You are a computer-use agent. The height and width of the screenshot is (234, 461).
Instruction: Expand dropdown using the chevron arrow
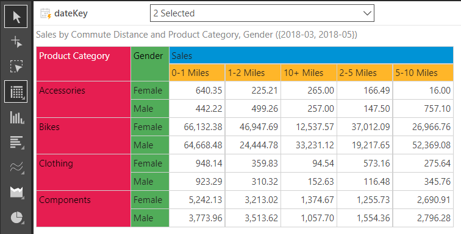click(x=366, y=13)
